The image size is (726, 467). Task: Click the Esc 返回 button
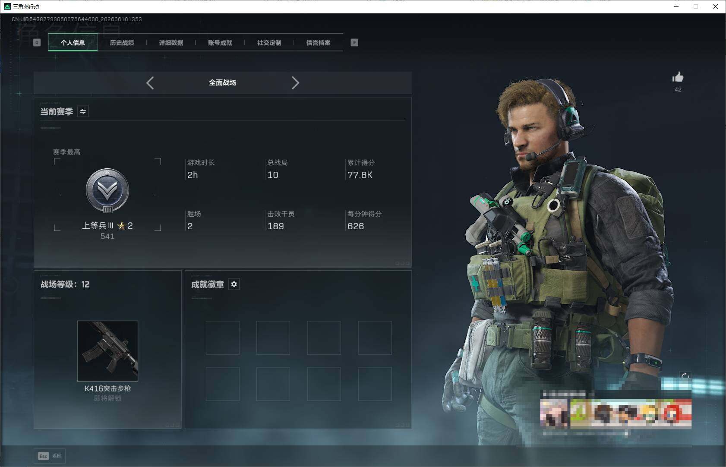coord(50,456)
